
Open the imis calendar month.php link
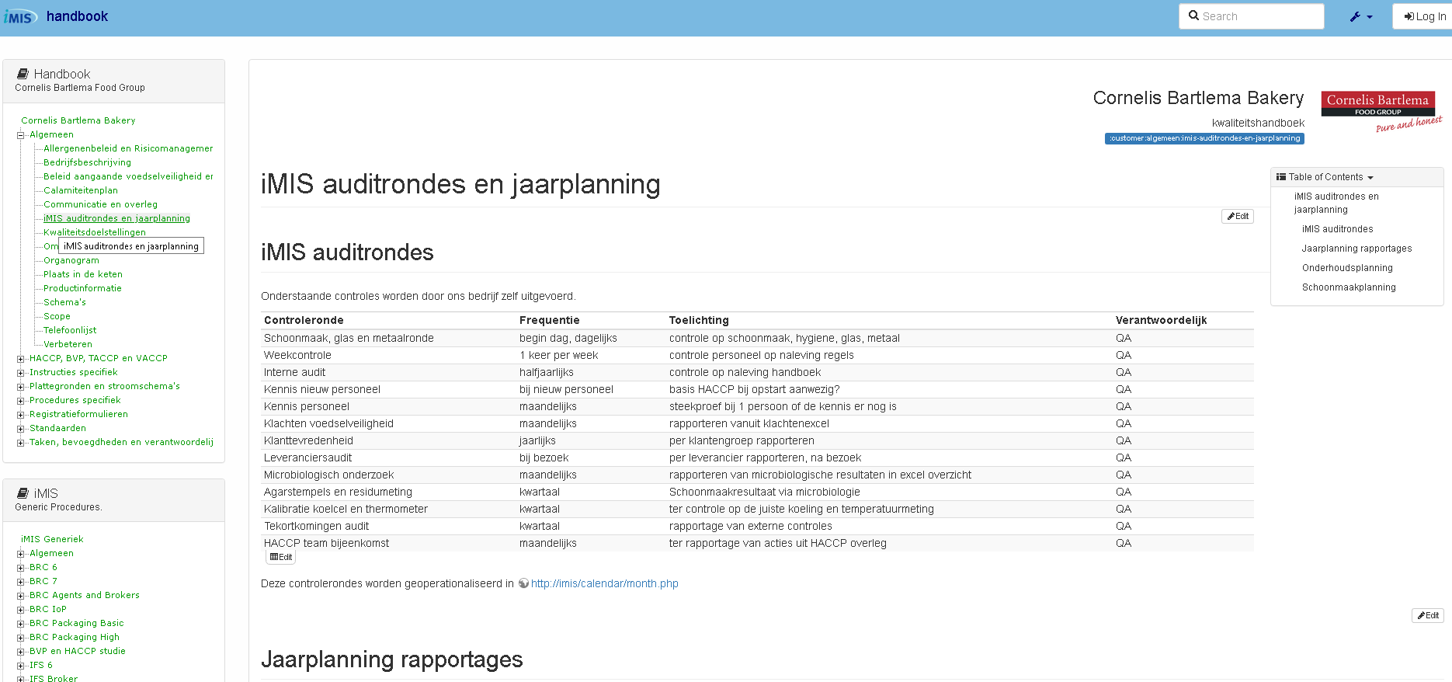pos(604,583)
